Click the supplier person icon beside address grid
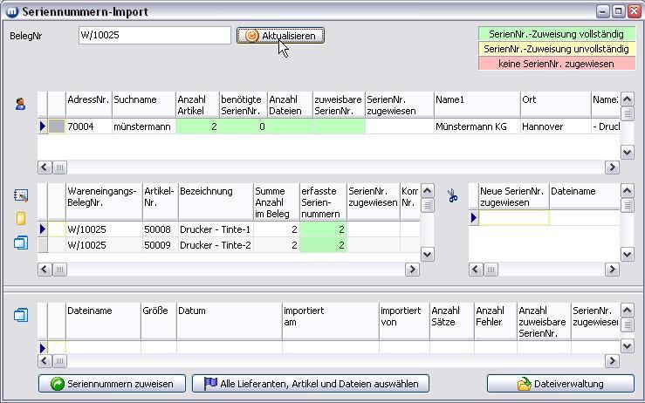Image resolution: width=645 pixels, height=403 pixels. pos(21,105)
